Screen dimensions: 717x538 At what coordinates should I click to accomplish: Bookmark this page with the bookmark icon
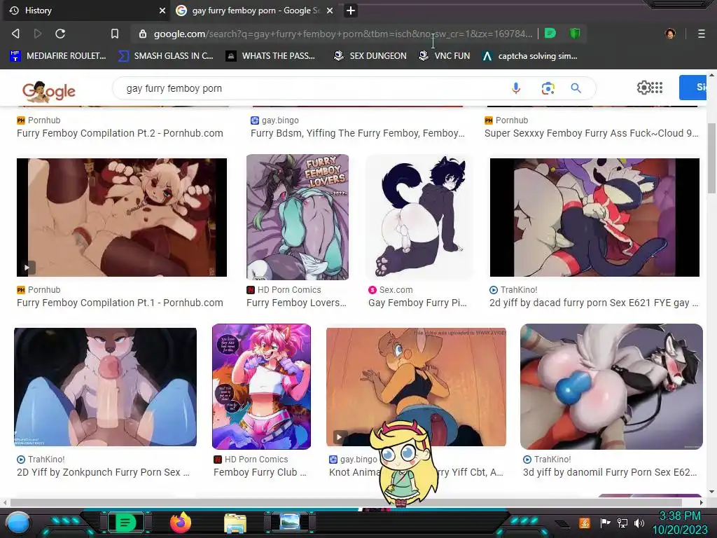115,34
